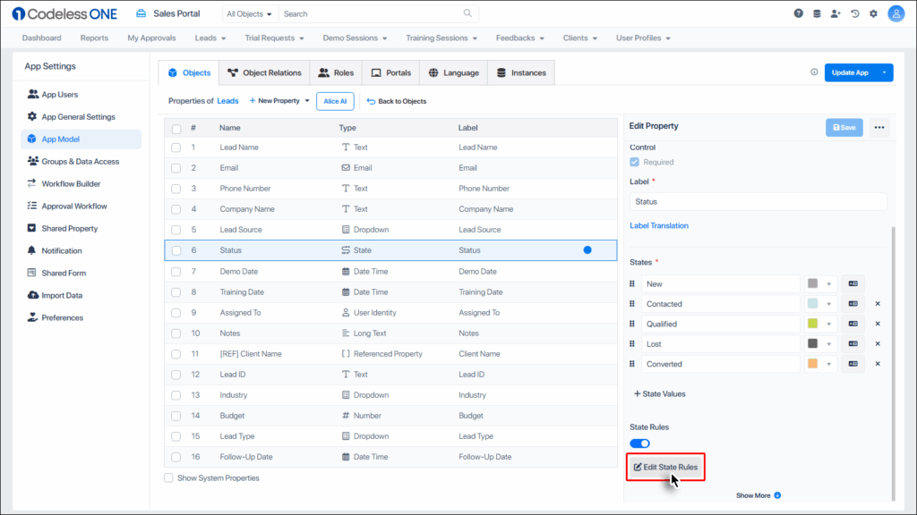Image resolution: width=917 pixels, height=515 pixels.
Task: Disable the State Rules toggle
Action: 639,443
